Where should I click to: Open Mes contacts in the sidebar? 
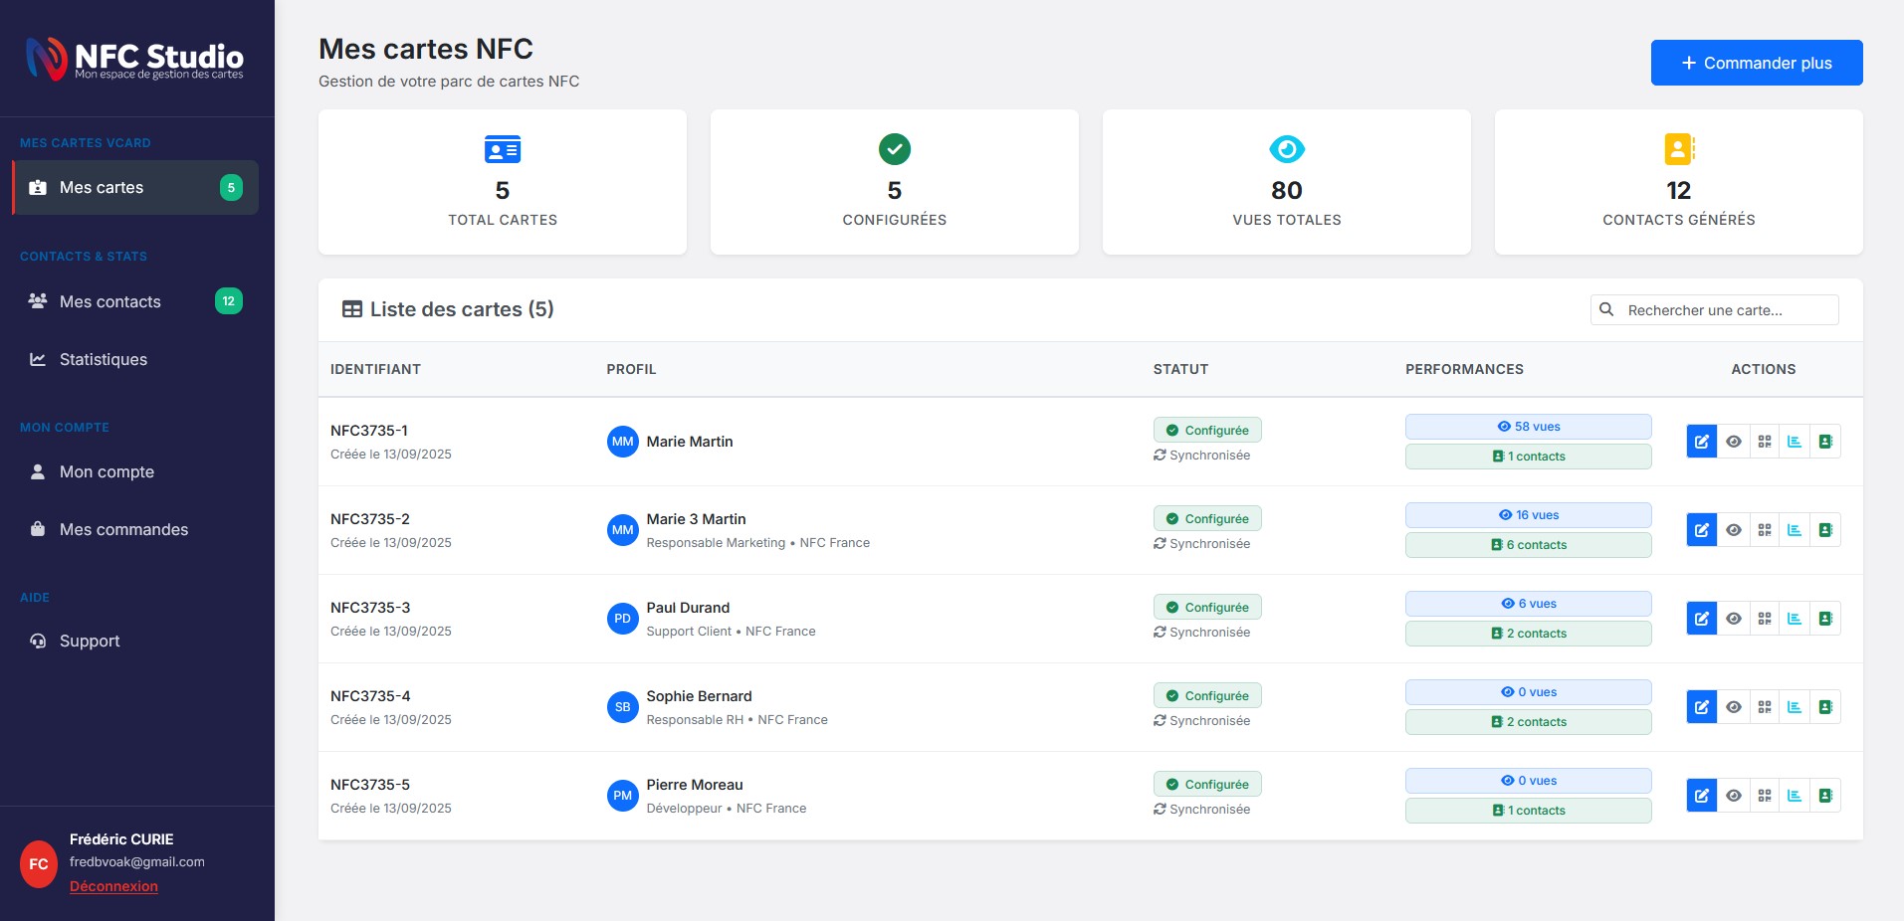coord(109,301)
